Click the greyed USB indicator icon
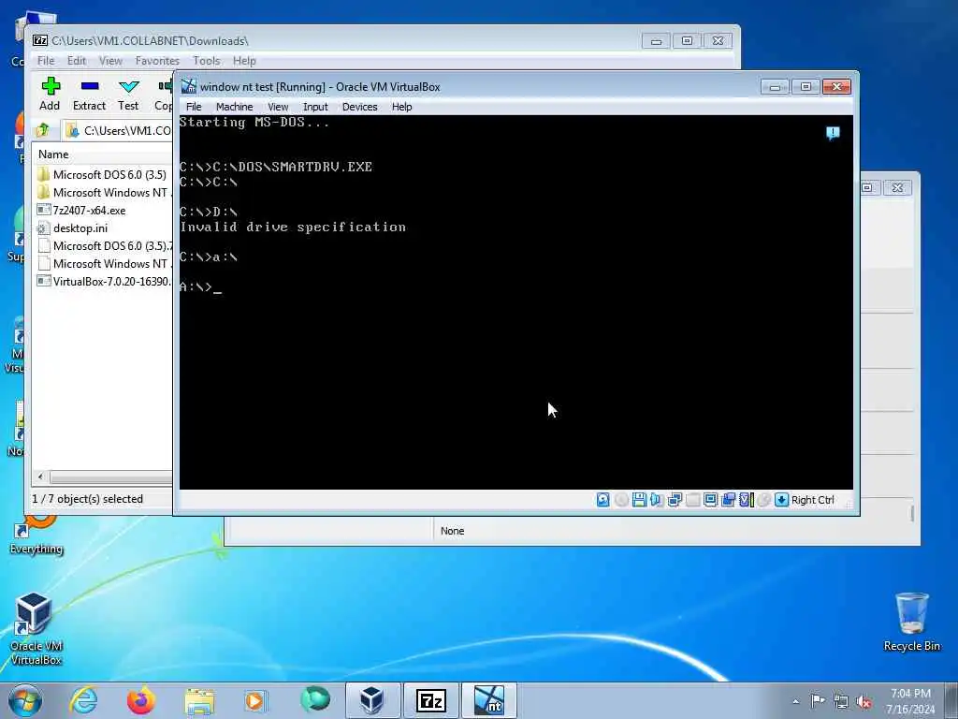958x719 pixels. [692, 500]
